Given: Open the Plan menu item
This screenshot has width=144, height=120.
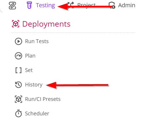Looking at the screenshot, I should [30, 56].
